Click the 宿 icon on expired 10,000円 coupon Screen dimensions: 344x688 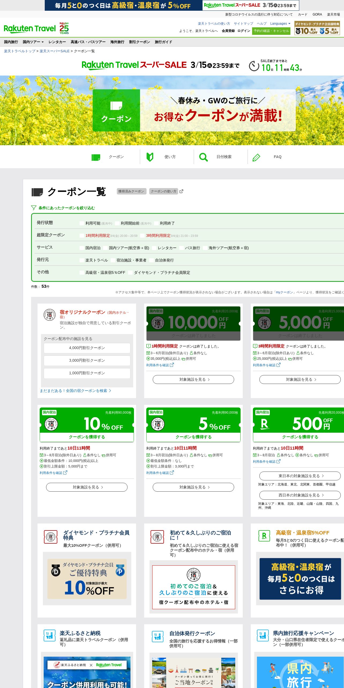158,323
